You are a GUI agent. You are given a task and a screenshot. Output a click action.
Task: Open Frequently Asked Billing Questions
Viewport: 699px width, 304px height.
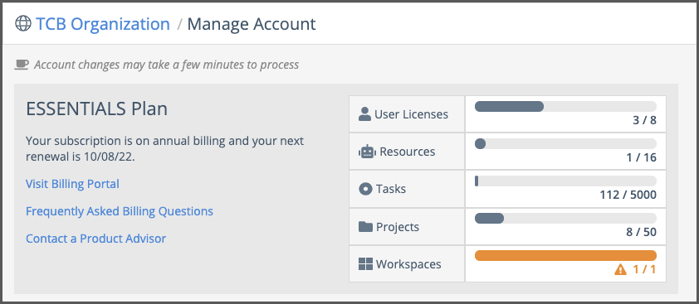pyautogui.click(x=120, y=211)
